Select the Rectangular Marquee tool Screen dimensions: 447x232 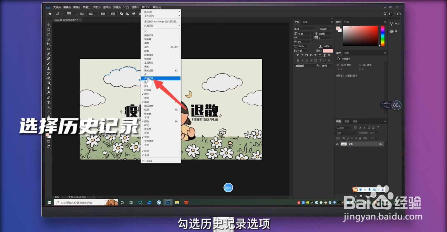point(48,30)
